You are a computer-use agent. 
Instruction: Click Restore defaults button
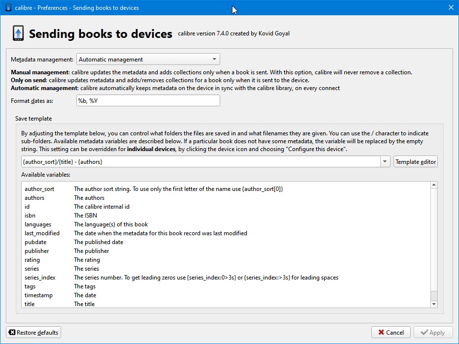click(x=33, y=333)
